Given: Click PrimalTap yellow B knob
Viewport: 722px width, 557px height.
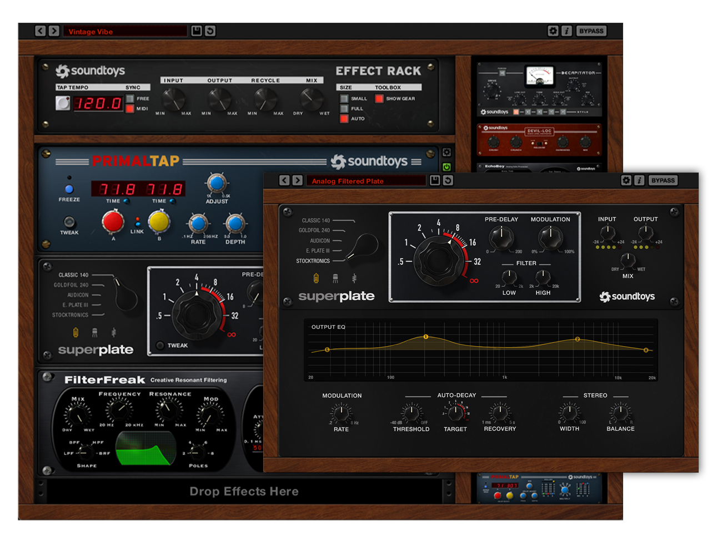Looking at the screenshot, I should [159, 221].
